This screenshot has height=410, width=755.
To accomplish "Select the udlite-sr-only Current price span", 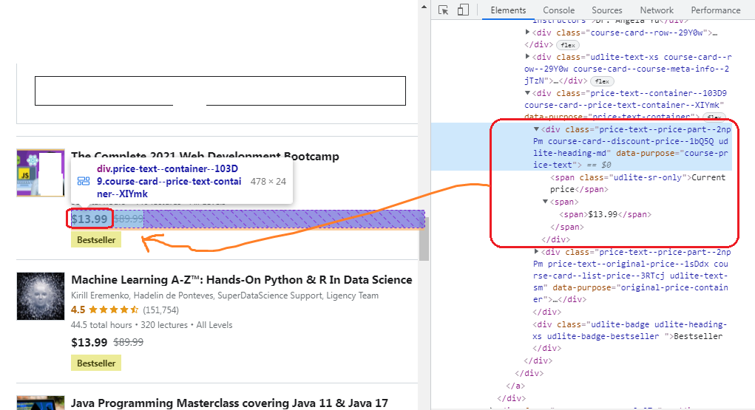I will 637,183.
